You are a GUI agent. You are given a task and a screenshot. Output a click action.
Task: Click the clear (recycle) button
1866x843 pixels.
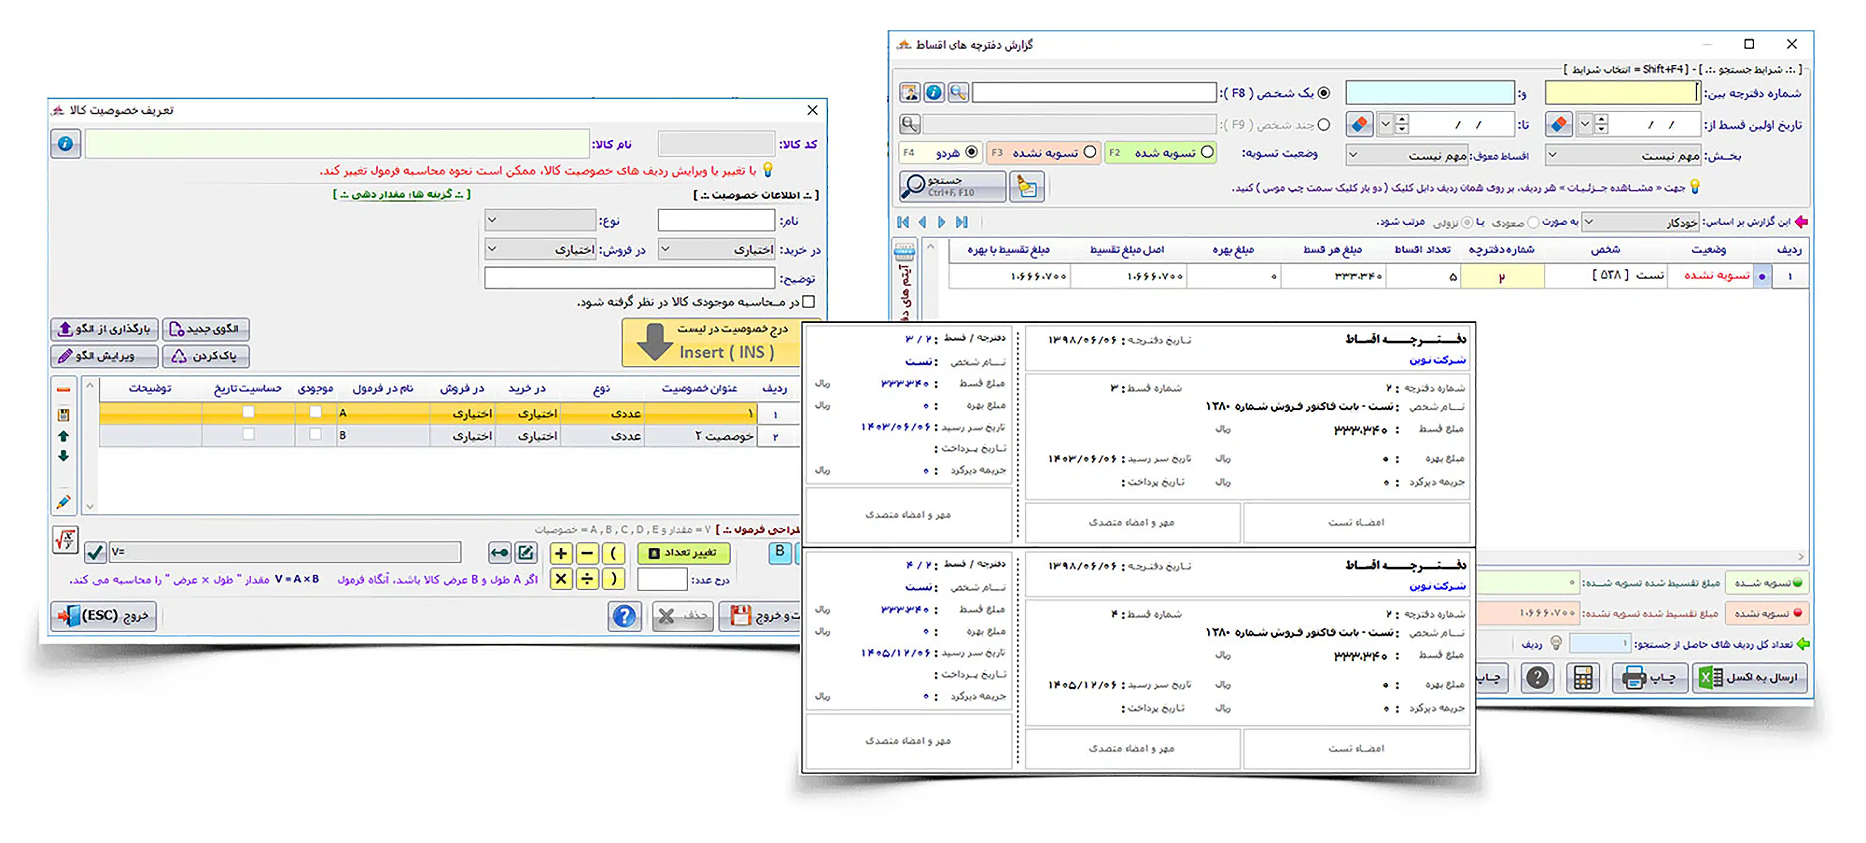pos(206,355)
